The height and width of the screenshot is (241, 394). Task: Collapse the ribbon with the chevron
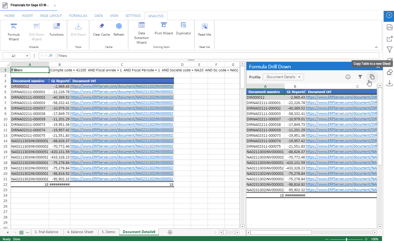(x=376, y=47)
